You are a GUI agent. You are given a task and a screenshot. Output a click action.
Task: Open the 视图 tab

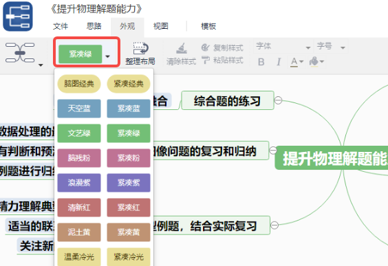click(x=161, y=26)
